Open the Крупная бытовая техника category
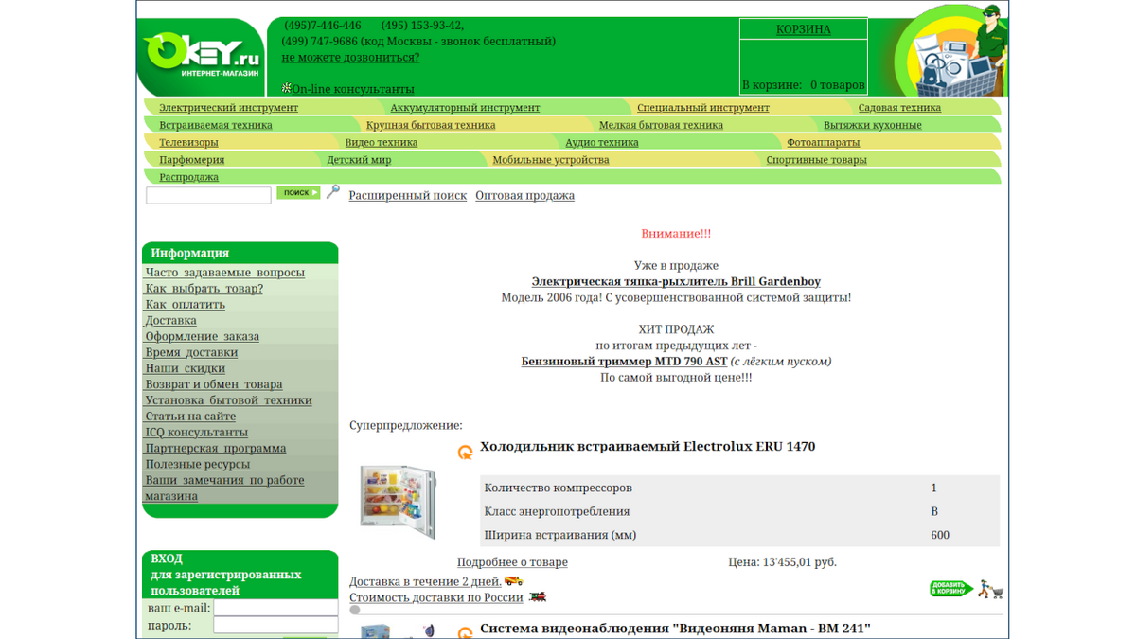The width and height of the screenshot is (1136, 639). (431, 125)
